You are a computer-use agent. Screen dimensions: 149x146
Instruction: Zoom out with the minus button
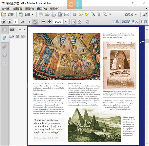pos(43,22)
